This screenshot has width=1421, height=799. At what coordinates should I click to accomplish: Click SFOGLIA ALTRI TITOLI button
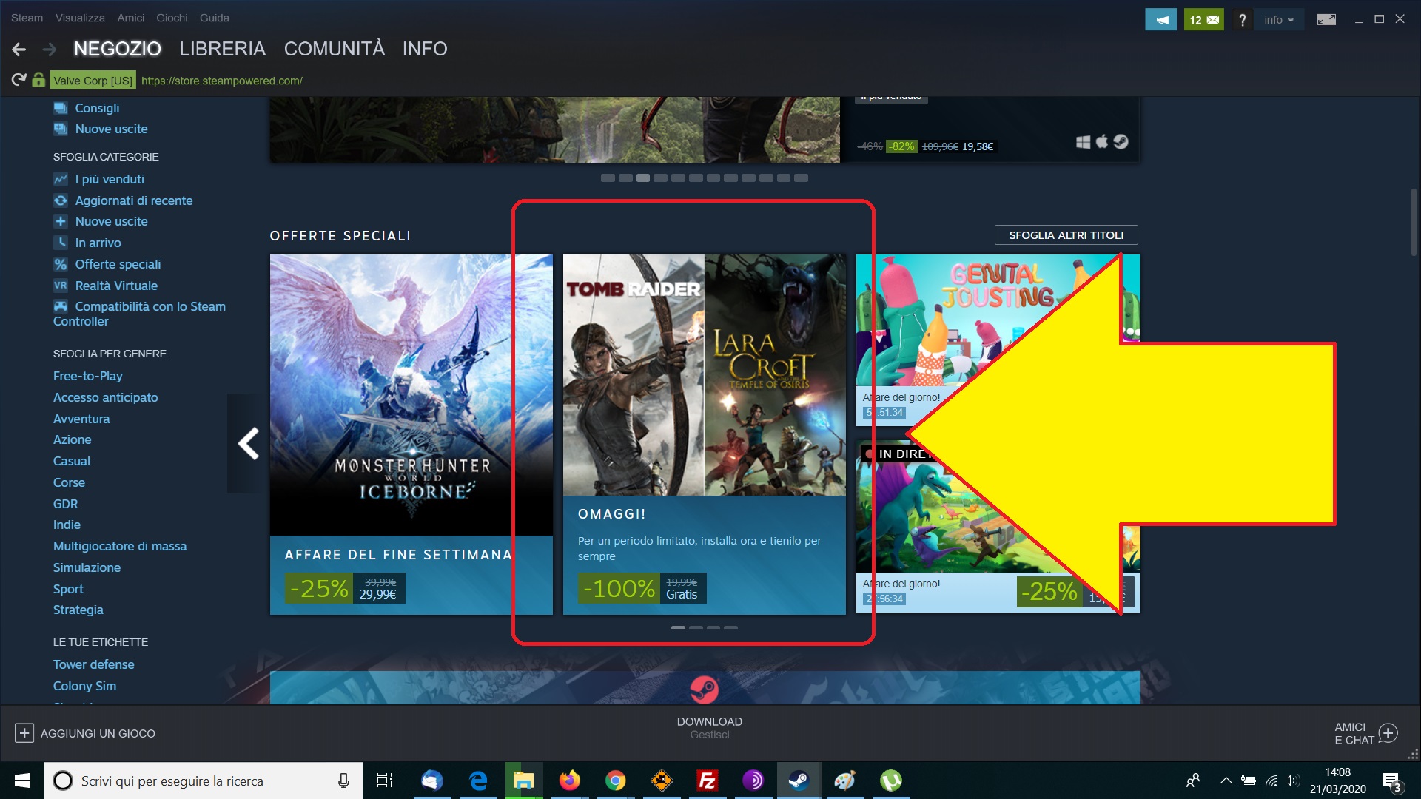click(1066, 235)
